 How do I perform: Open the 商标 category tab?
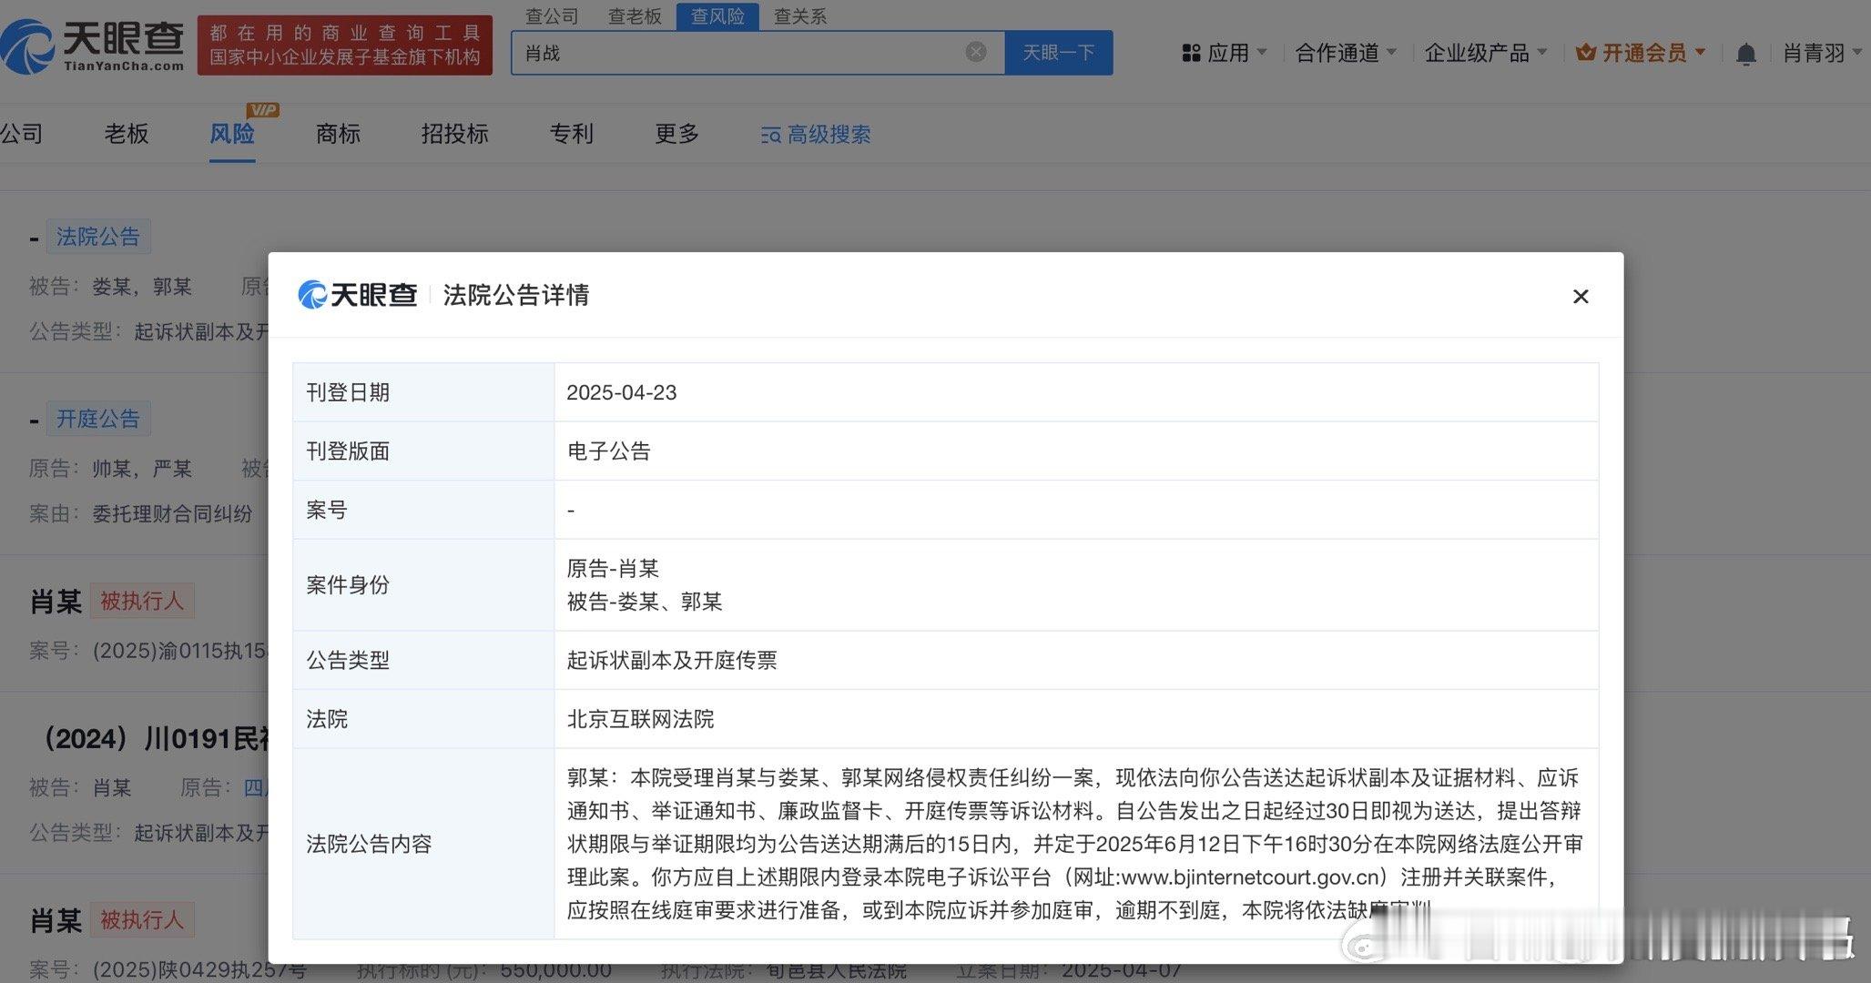[338, 134]
